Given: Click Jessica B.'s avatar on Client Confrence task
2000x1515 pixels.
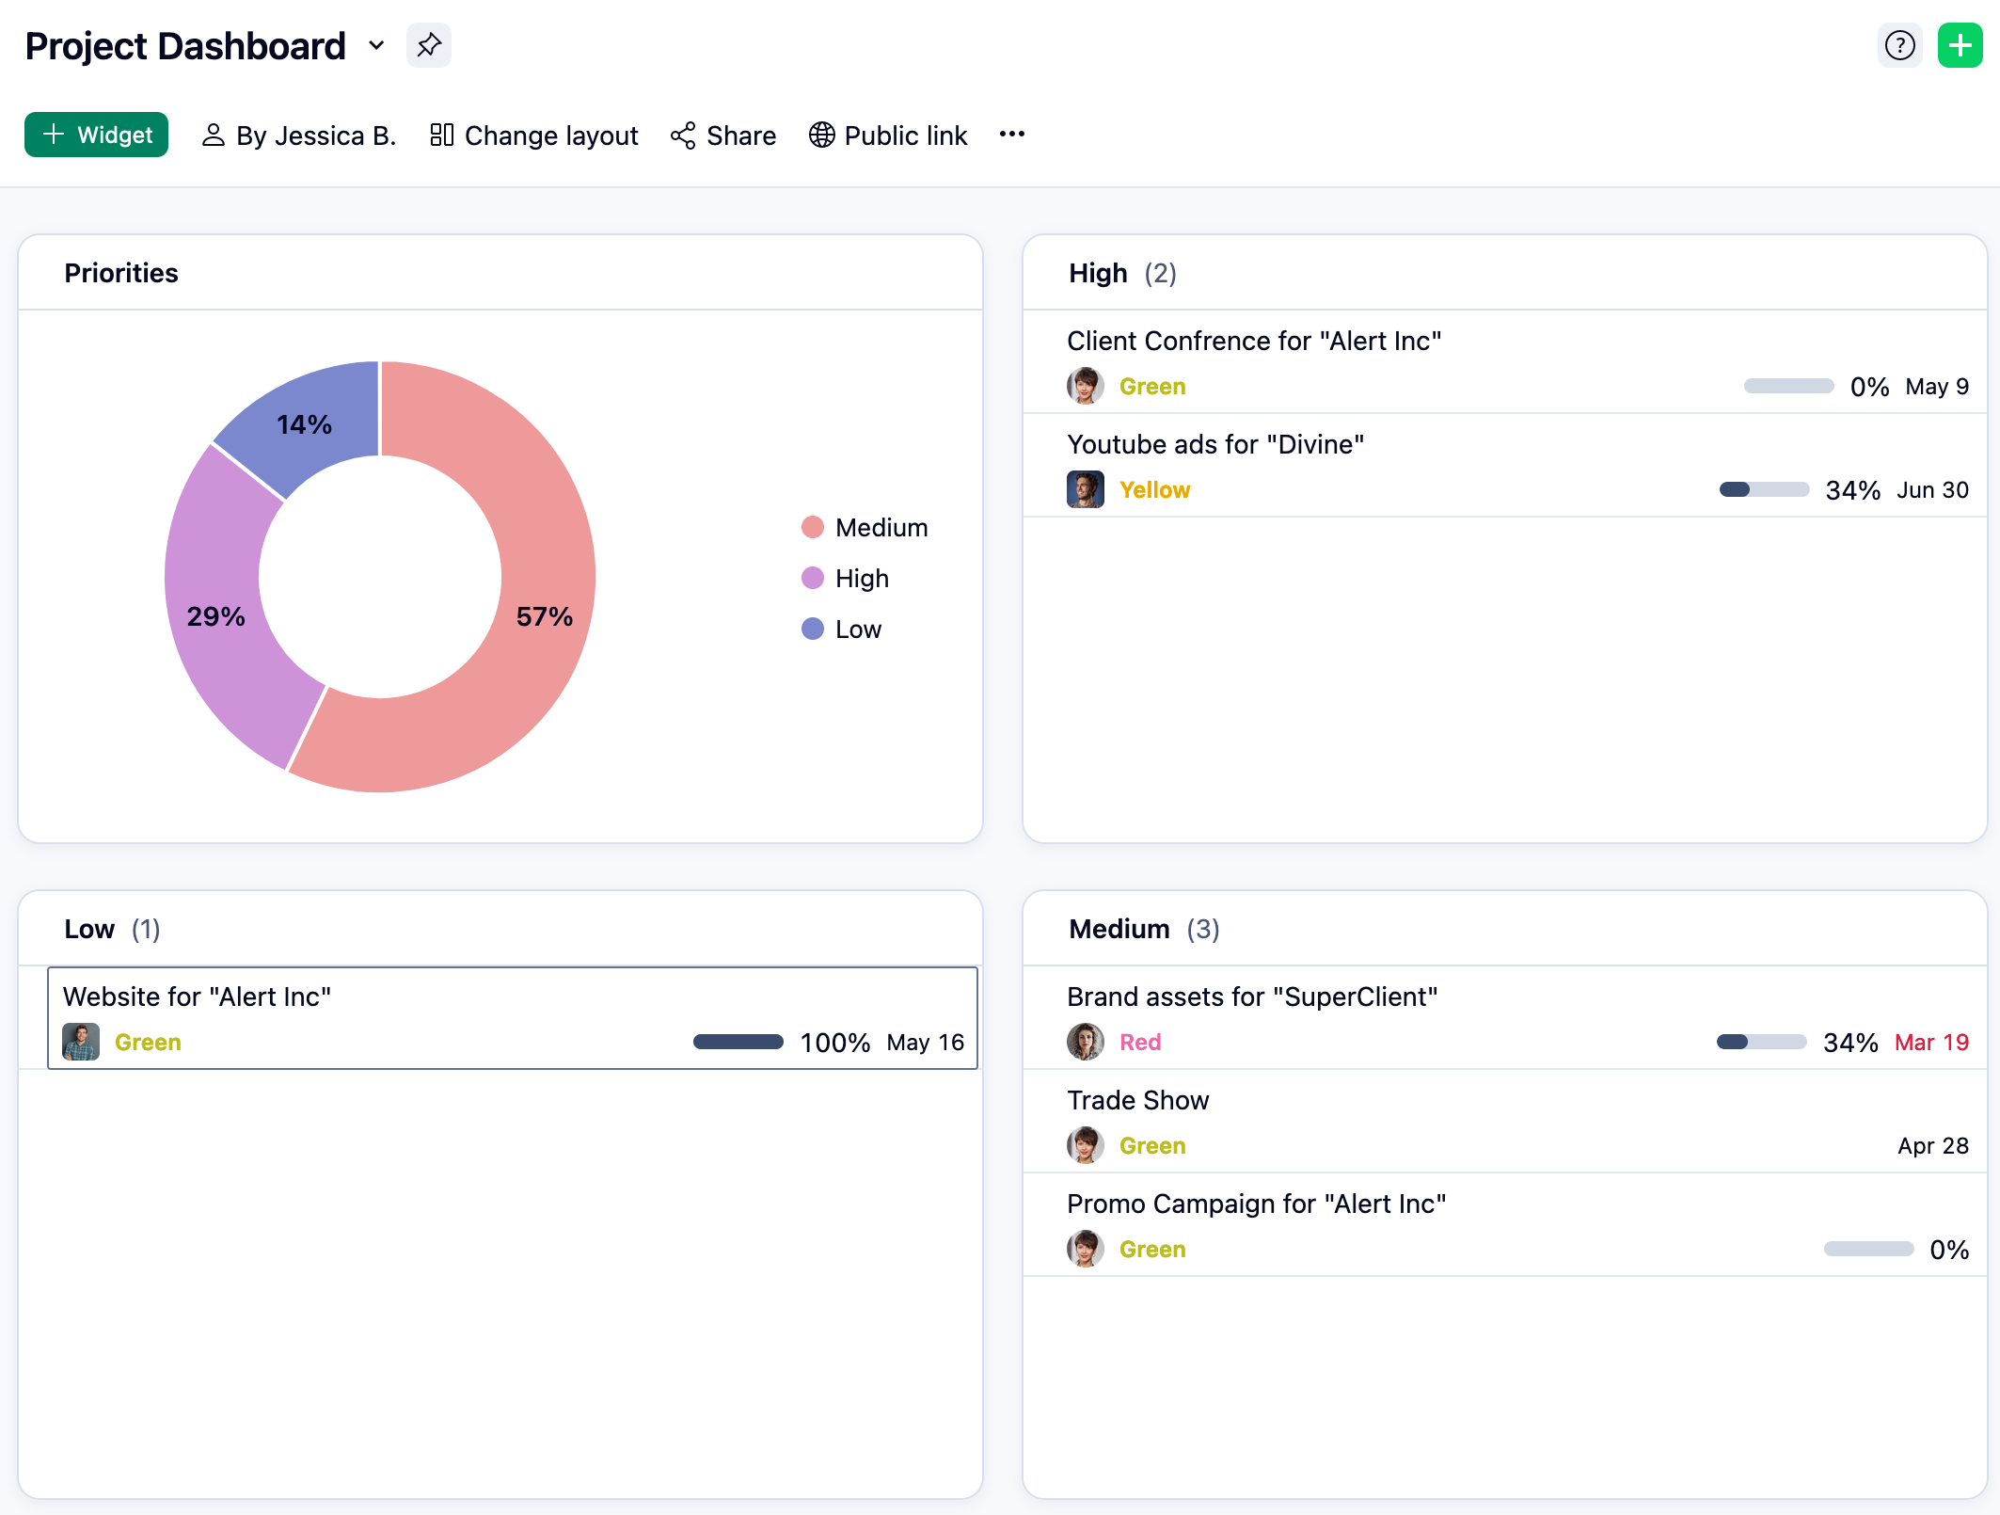Looking at the screenshot, I should tap(1085, 386).
